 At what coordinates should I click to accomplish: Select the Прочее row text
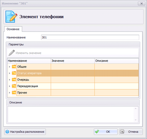pyautogui.click(x=22, y=93)
